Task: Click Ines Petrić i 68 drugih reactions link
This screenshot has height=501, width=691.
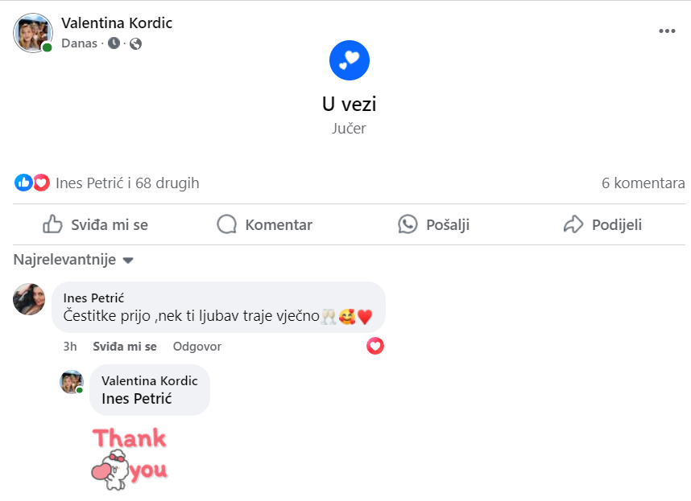Action: tap(126, 182)
